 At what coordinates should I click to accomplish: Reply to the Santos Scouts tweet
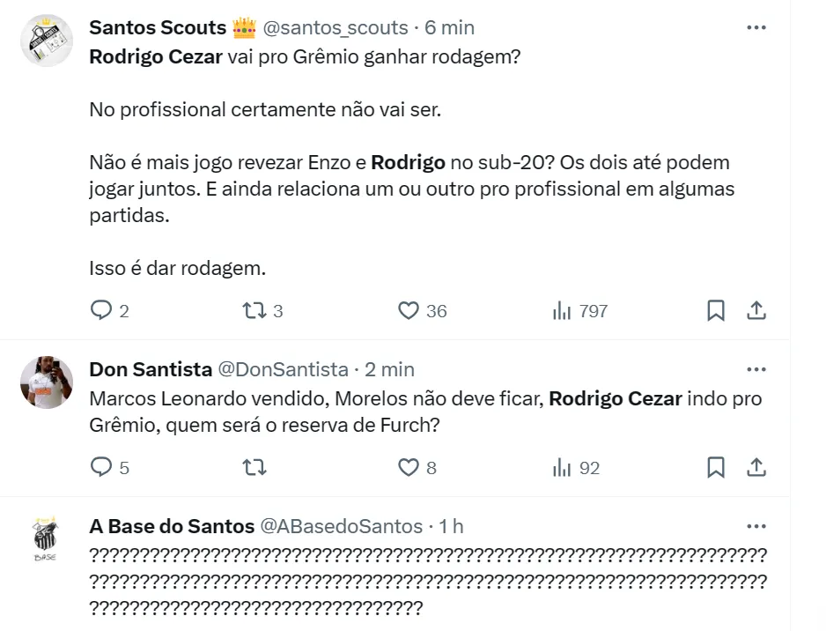[102, 310]
